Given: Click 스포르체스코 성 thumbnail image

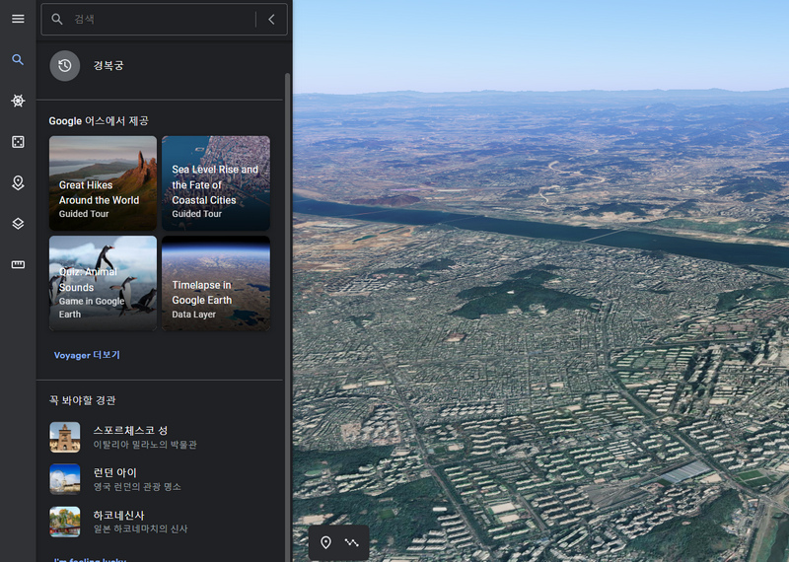Looking at the screenshot, I should 65,437.
